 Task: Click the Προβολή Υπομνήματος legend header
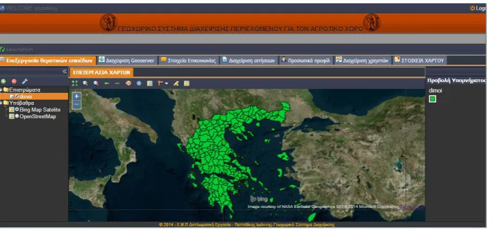tap(457, 80)
